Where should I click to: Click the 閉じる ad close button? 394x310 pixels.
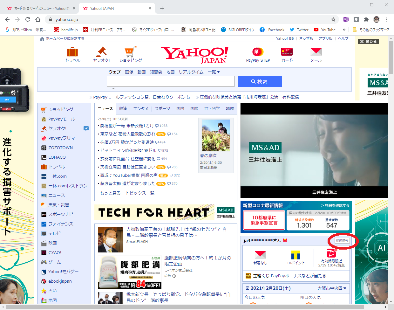pos(368,41)
